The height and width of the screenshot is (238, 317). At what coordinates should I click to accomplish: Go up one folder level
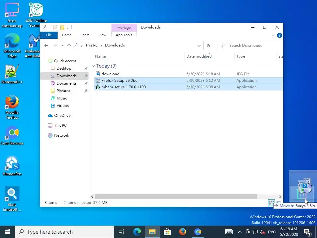[69, 46]
